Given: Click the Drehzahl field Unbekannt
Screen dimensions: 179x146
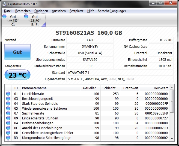Looking at the screenshot, I should (161, 53).
